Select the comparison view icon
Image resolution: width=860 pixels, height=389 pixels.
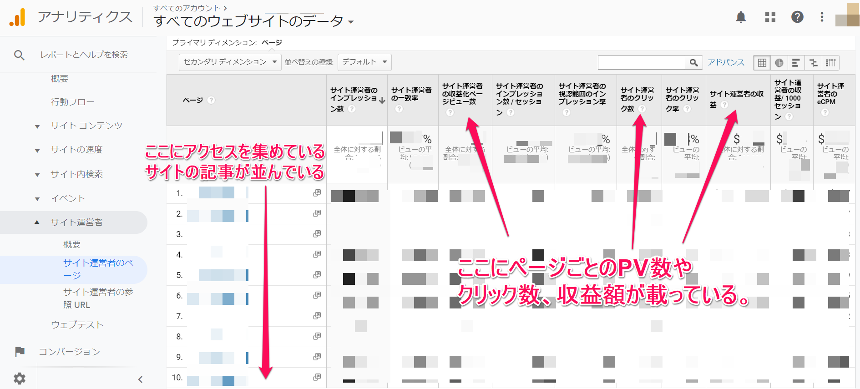click(813, 63)
